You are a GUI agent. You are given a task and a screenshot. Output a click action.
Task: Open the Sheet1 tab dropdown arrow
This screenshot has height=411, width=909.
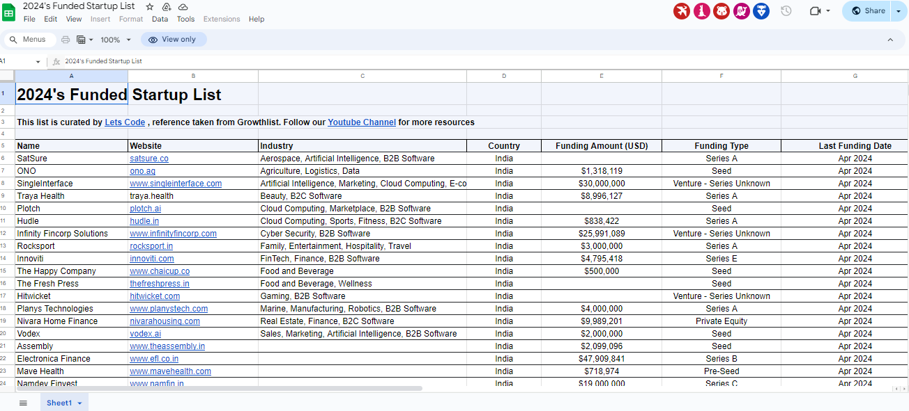point(79,403)
